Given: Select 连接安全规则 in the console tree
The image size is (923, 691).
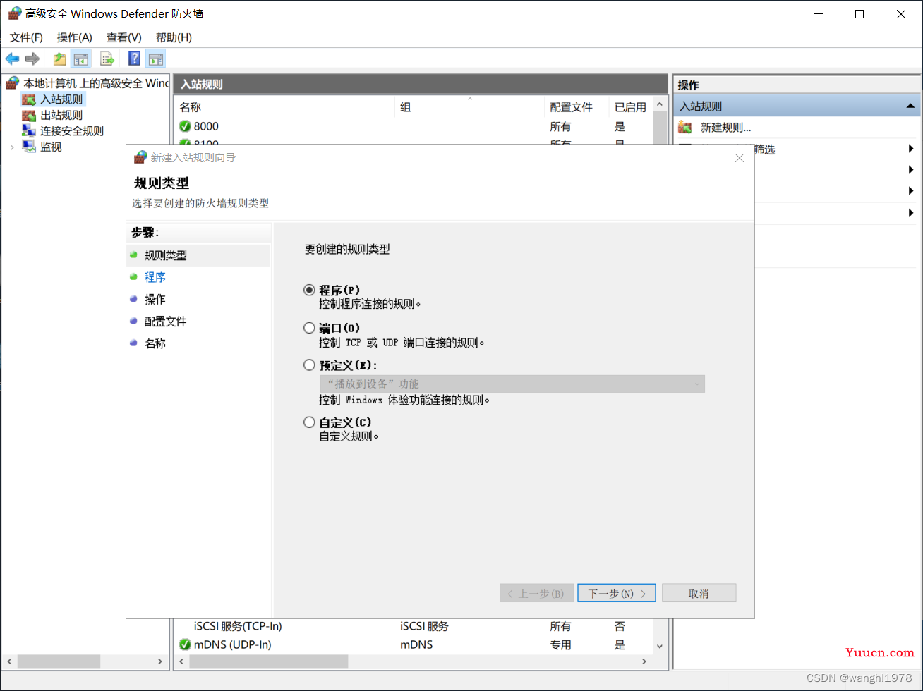Looking at the screenshot, I should pos(72,130).
